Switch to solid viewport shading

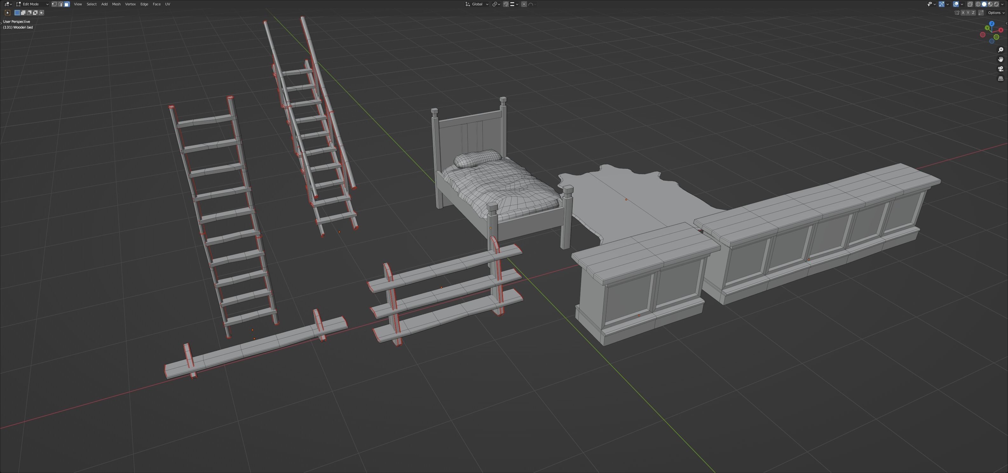pos(984,4)
